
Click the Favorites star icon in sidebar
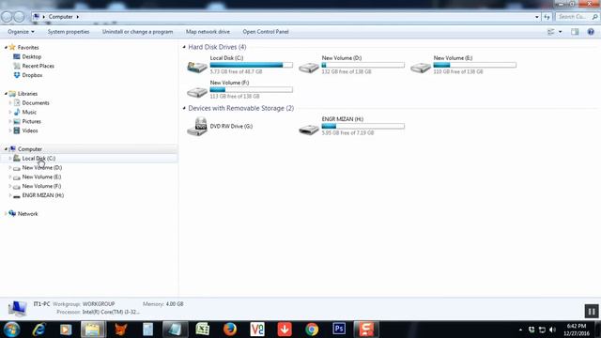click(x=12, y=47)
